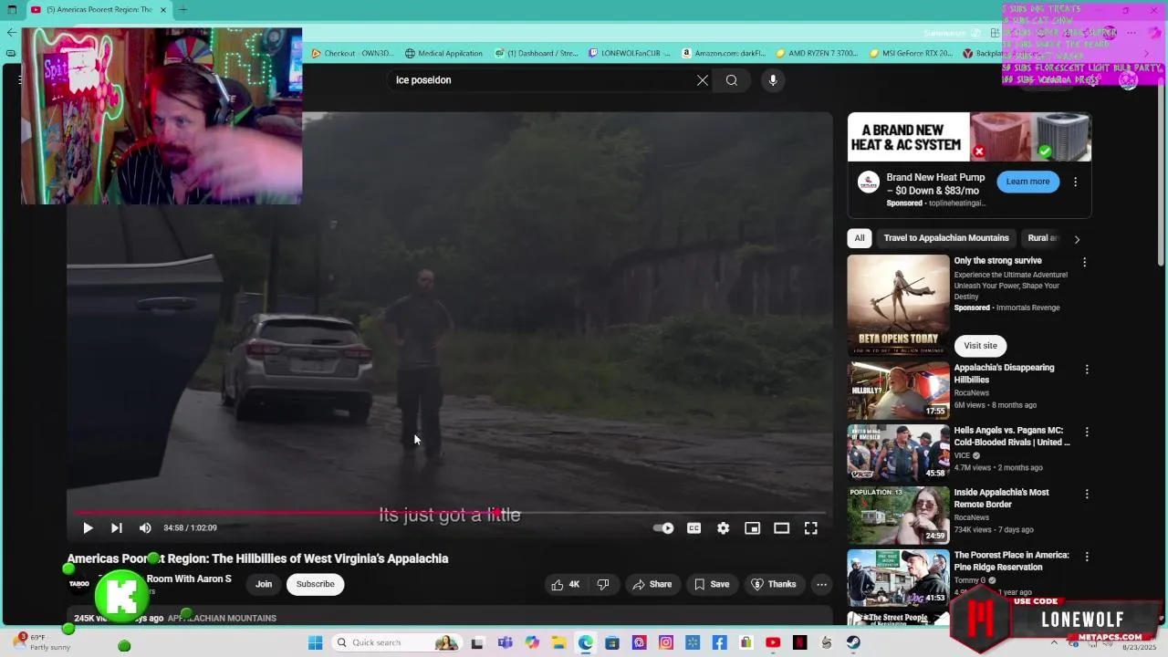This screenshot has height=657, width=1168.
Task: Clear the search box text
Action: 703,80
